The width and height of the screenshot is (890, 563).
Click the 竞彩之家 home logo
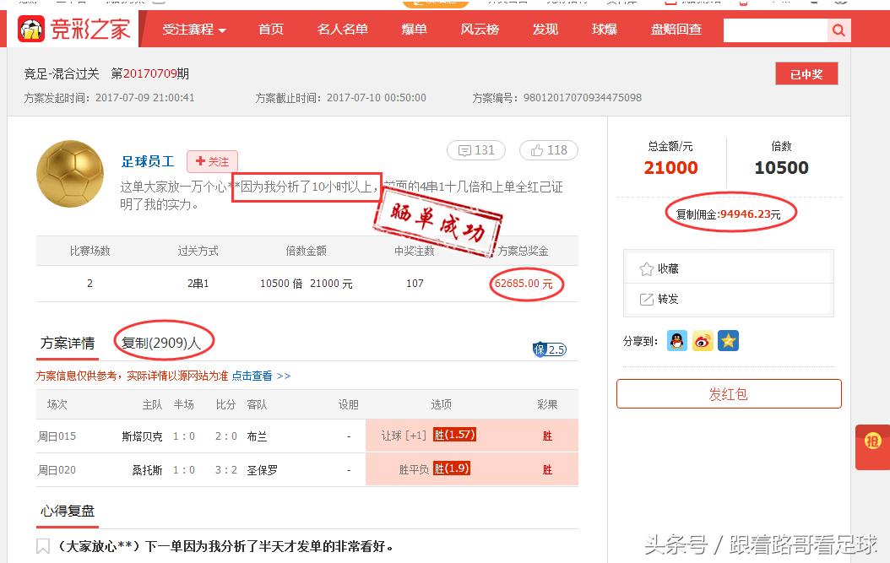click(72, 30)
